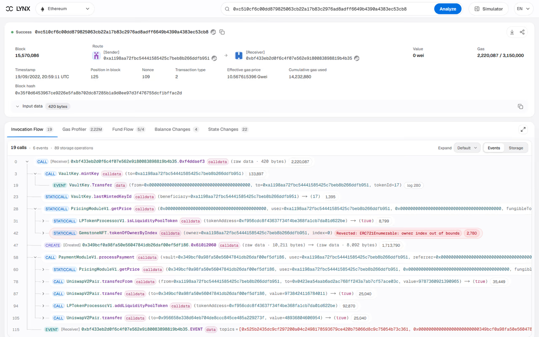Switch to the Fund Flow tab
Viewport: 539px width, 337px height.
tap(129, 129)
